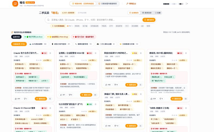This screenshot has height=132, width=214.
Task: Click thumbs-up 381 on 监管机 MDM 锁 card
Action: (63, 95)
